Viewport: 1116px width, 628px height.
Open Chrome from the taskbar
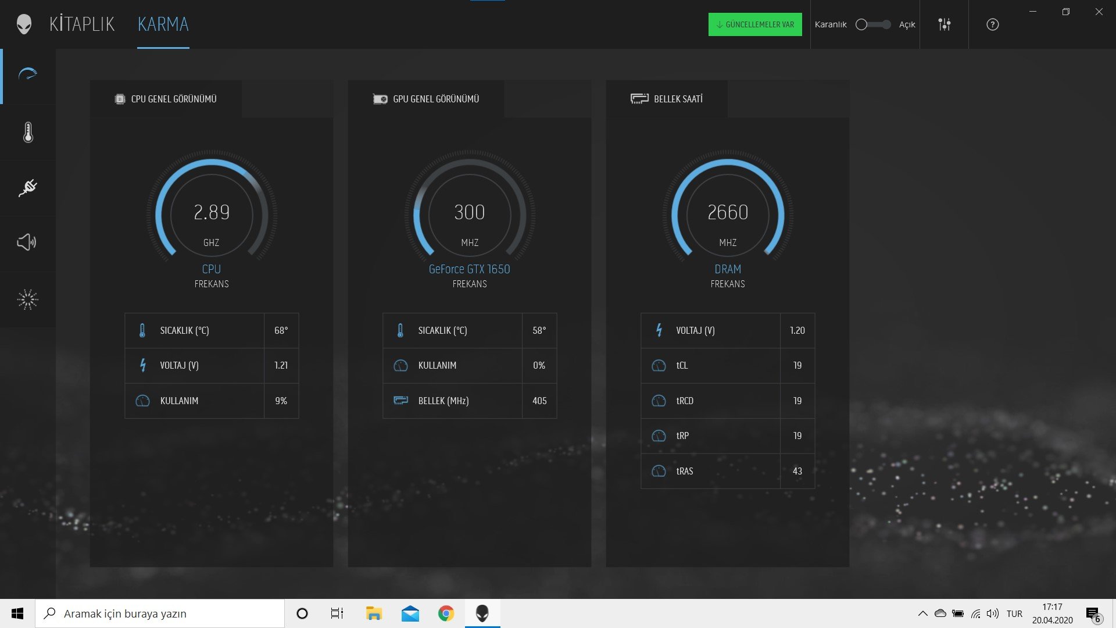(x=446, y=613)
